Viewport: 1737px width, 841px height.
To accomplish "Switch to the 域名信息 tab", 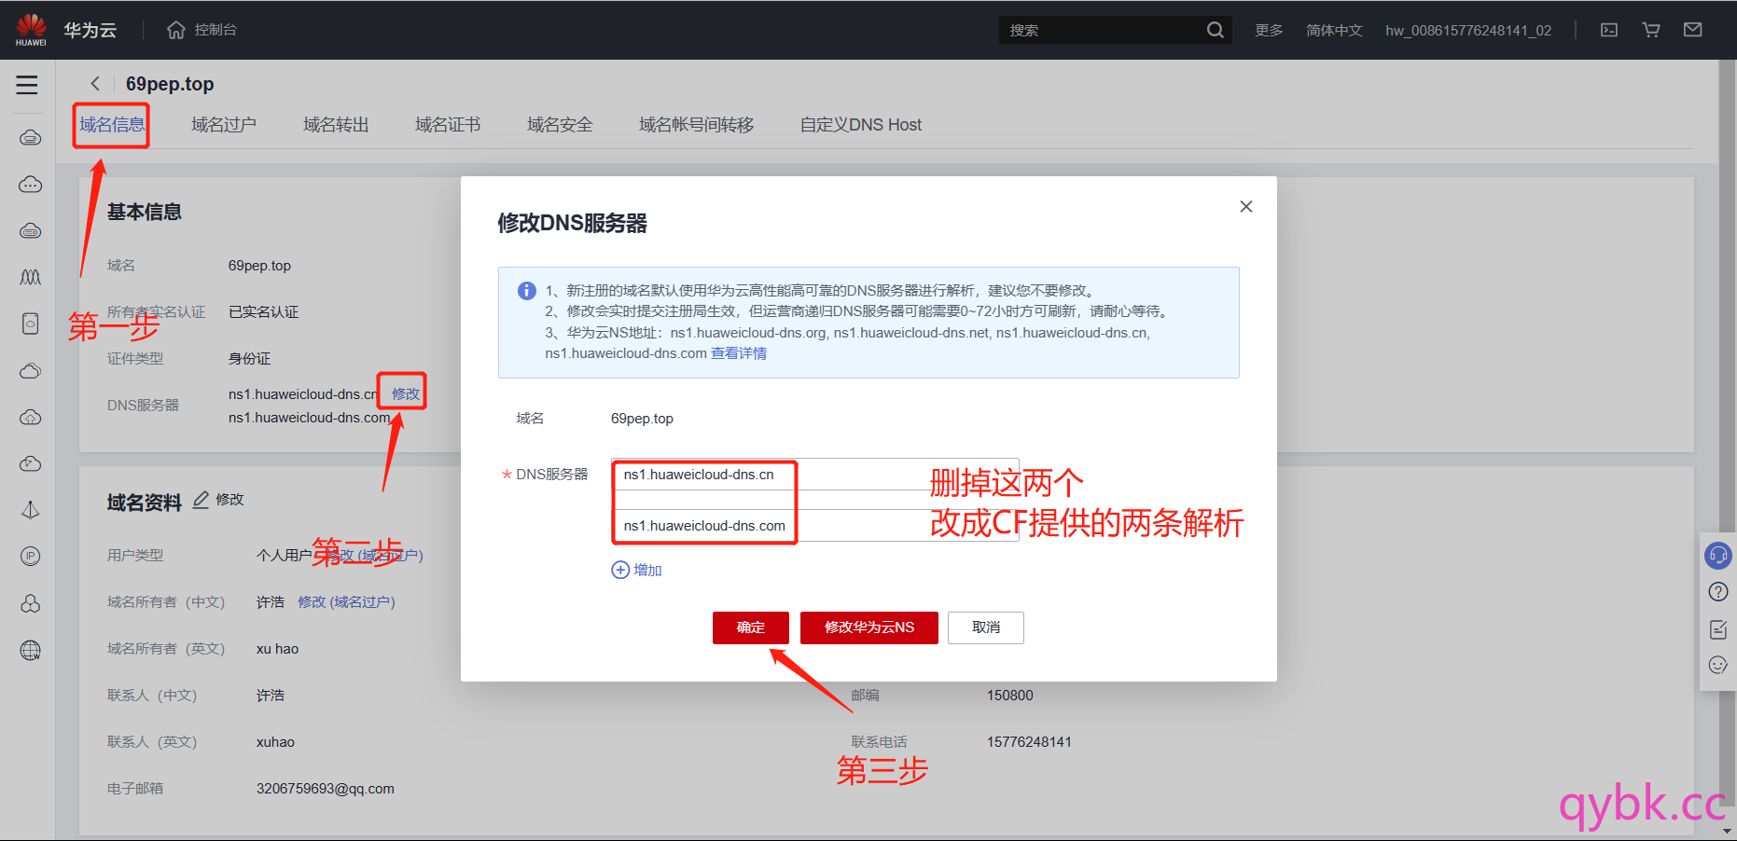I will tap(112, 125).
